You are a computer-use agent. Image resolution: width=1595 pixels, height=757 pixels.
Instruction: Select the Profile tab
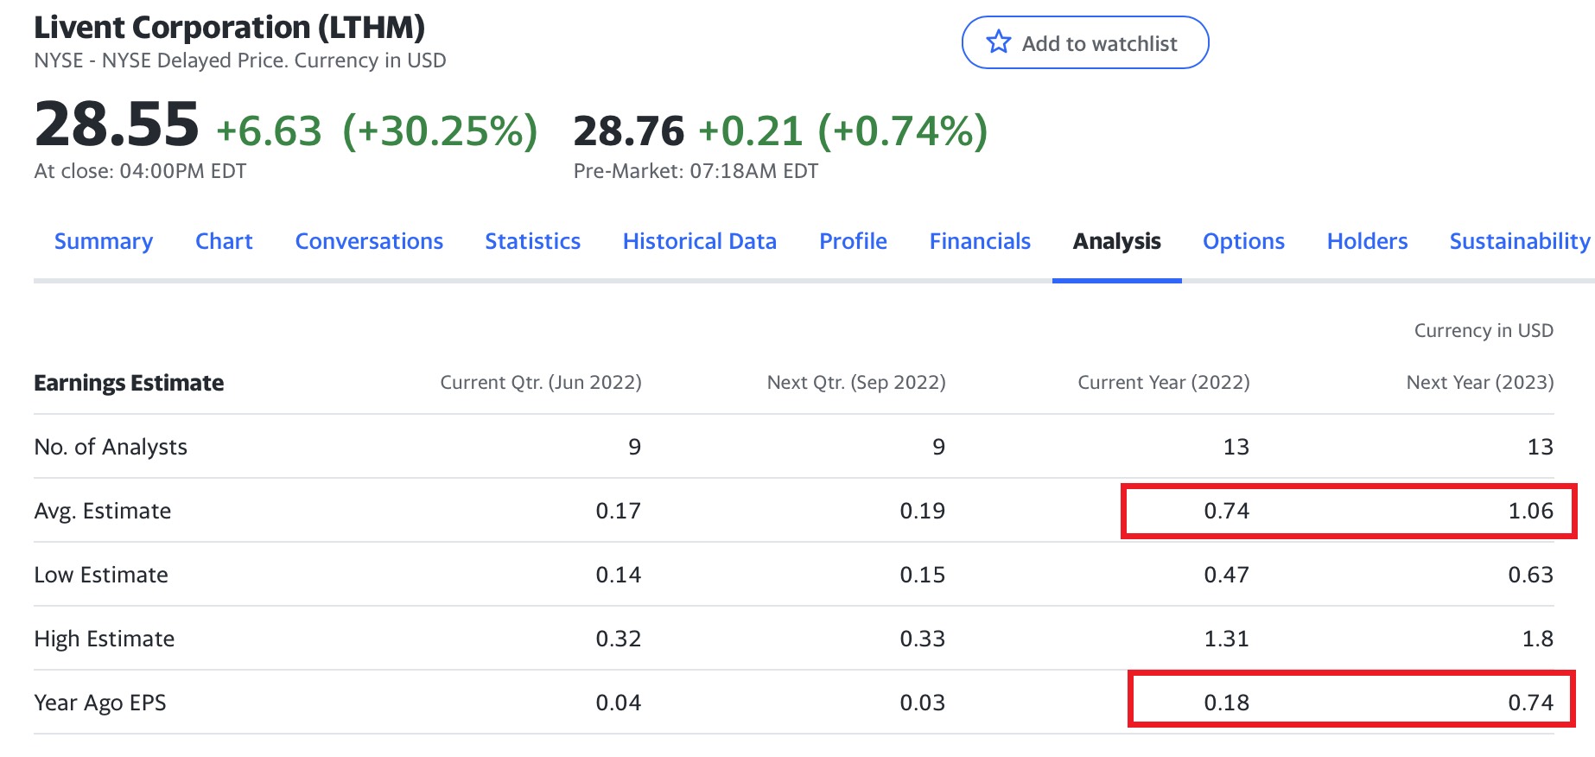853,241
